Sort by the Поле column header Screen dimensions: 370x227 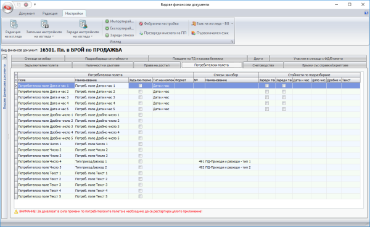(46, 80)
